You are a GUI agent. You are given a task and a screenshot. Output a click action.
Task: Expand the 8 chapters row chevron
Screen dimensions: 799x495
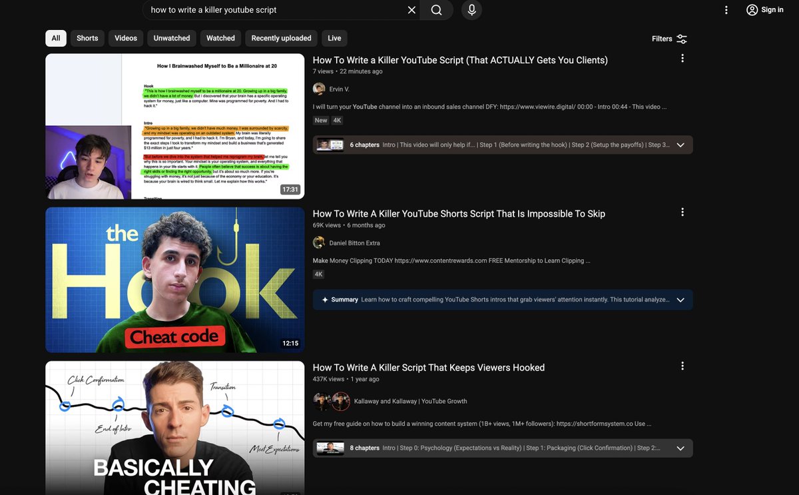pos(680,448)
